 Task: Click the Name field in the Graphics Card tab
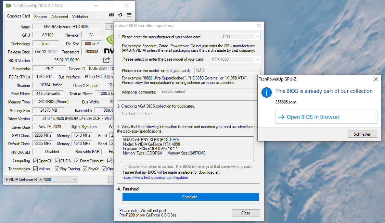[67, 27]
